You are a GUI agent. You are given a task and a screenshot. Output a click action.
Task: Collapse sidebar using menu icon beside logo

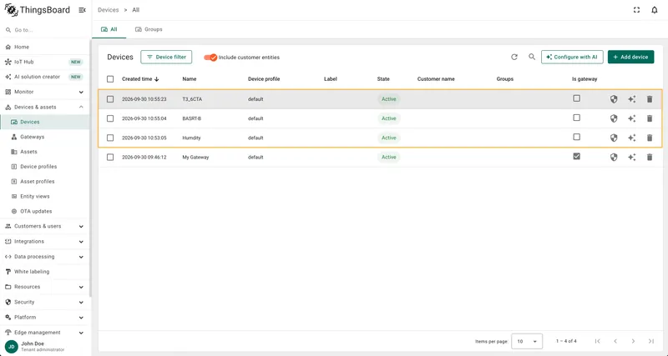[x=82, y=10]
